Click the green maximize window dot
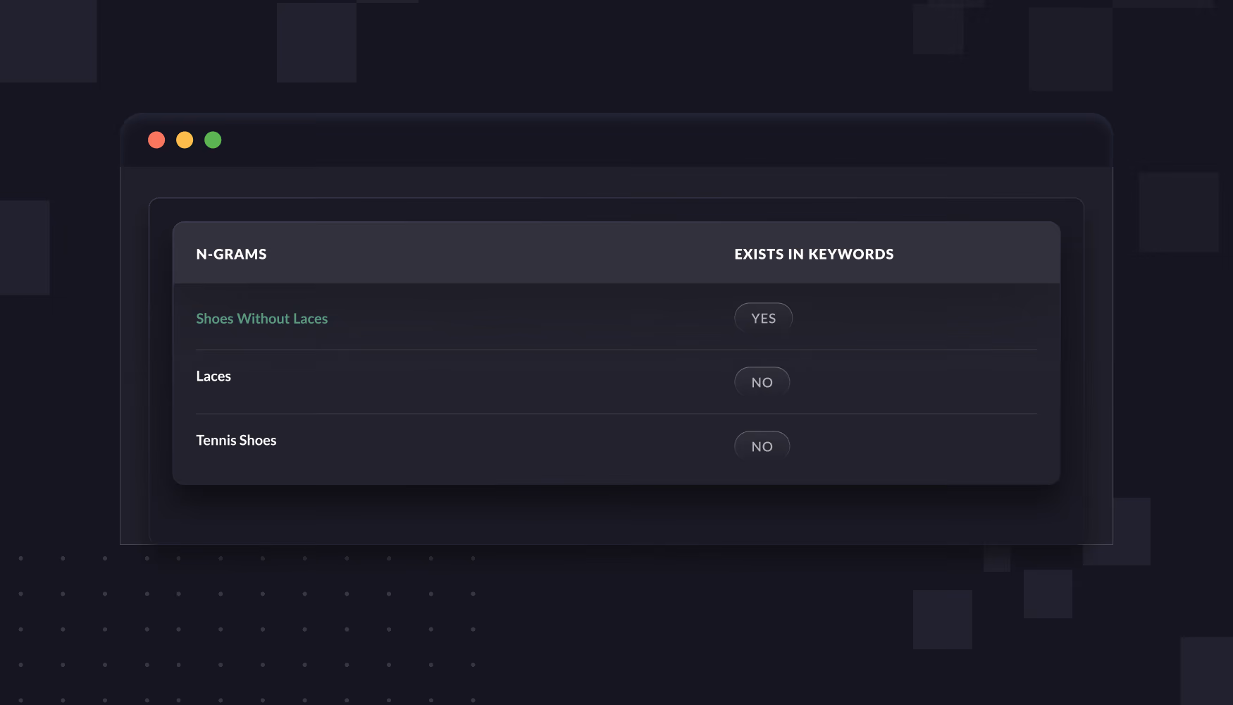 [x=213, y=140]
